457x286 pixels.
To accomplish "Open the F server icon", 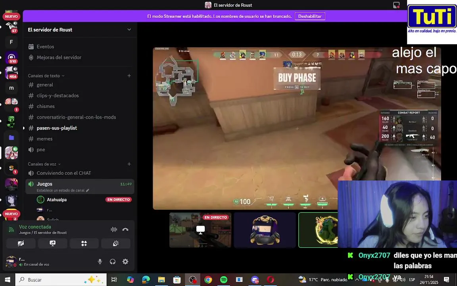I will [12, 42].
